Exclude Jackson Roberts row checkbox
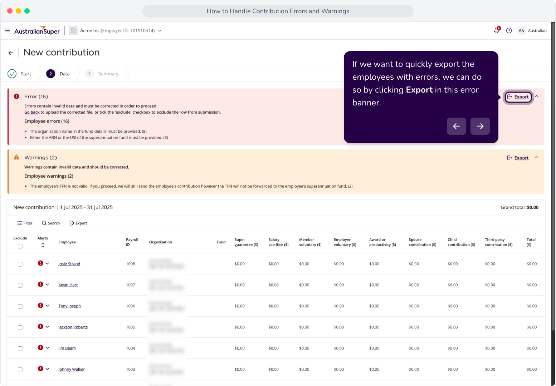 click(x=20, y=327)
